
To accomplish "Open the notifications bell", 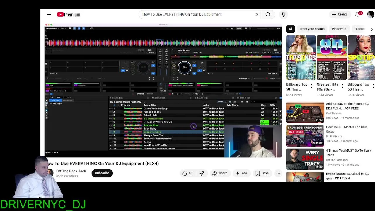I will click(358, 14).
